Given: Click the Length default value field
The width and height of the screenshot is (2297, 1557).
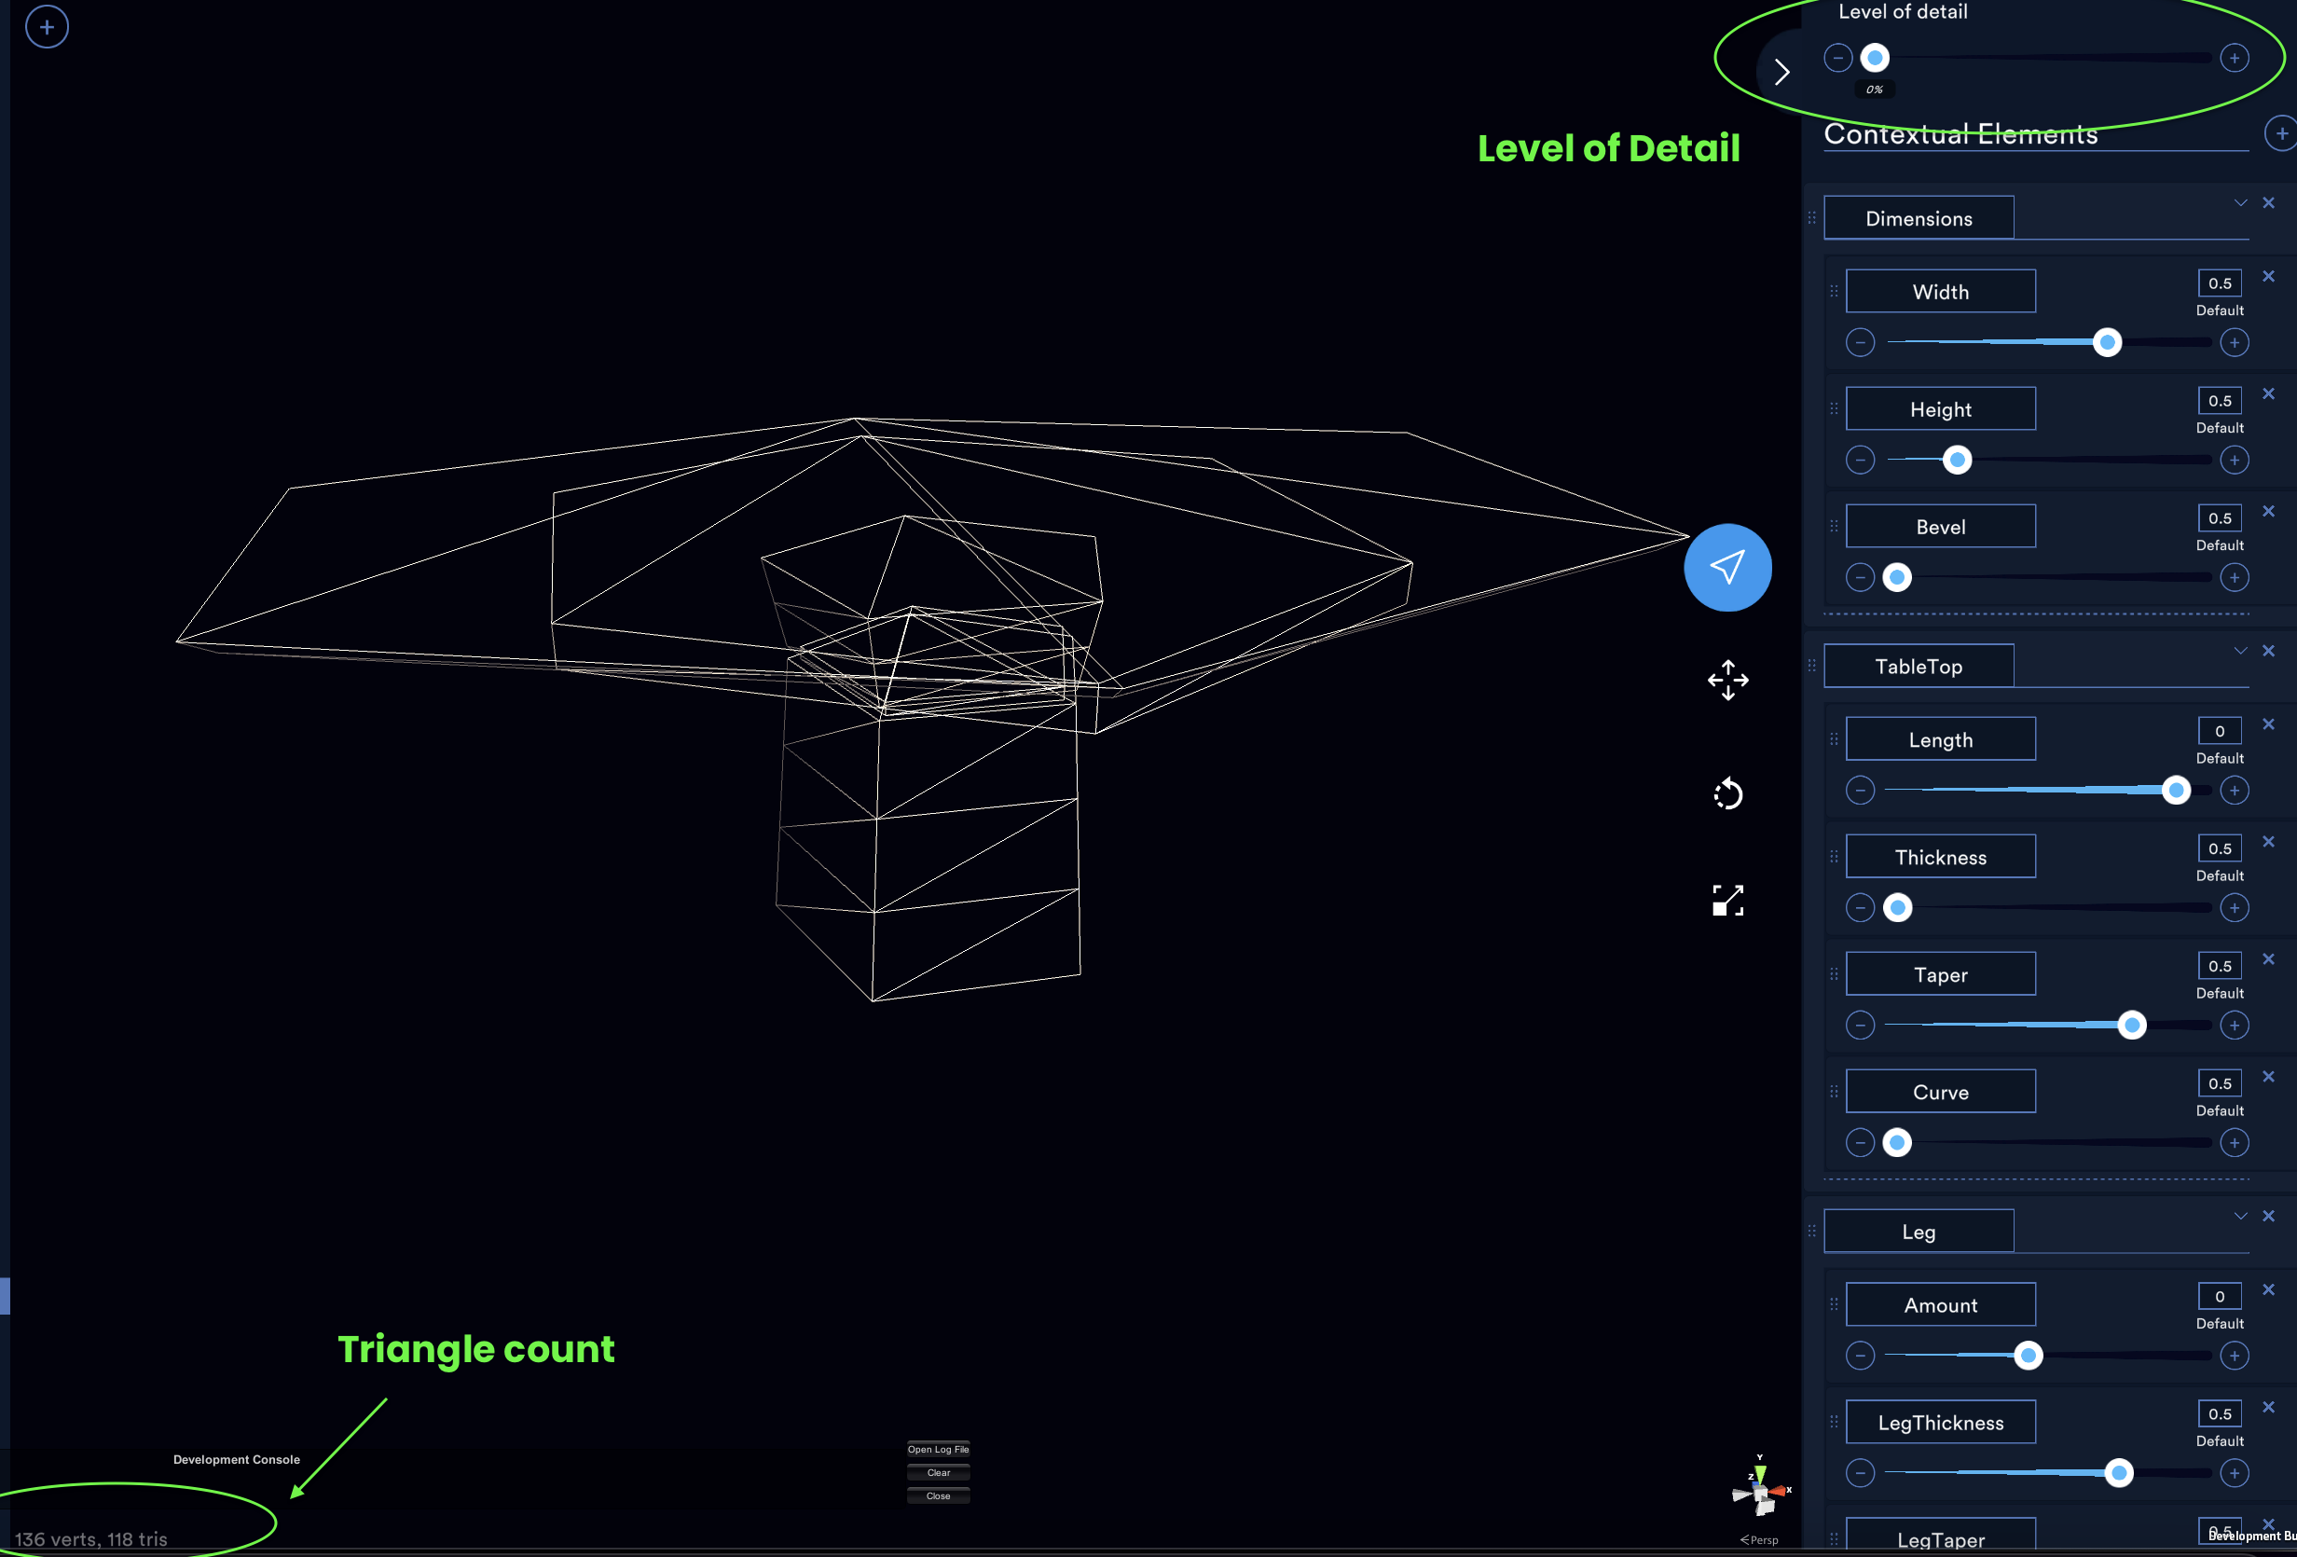Looking at the screenshot, I should pyautogui.click(x=2219, y=731).
